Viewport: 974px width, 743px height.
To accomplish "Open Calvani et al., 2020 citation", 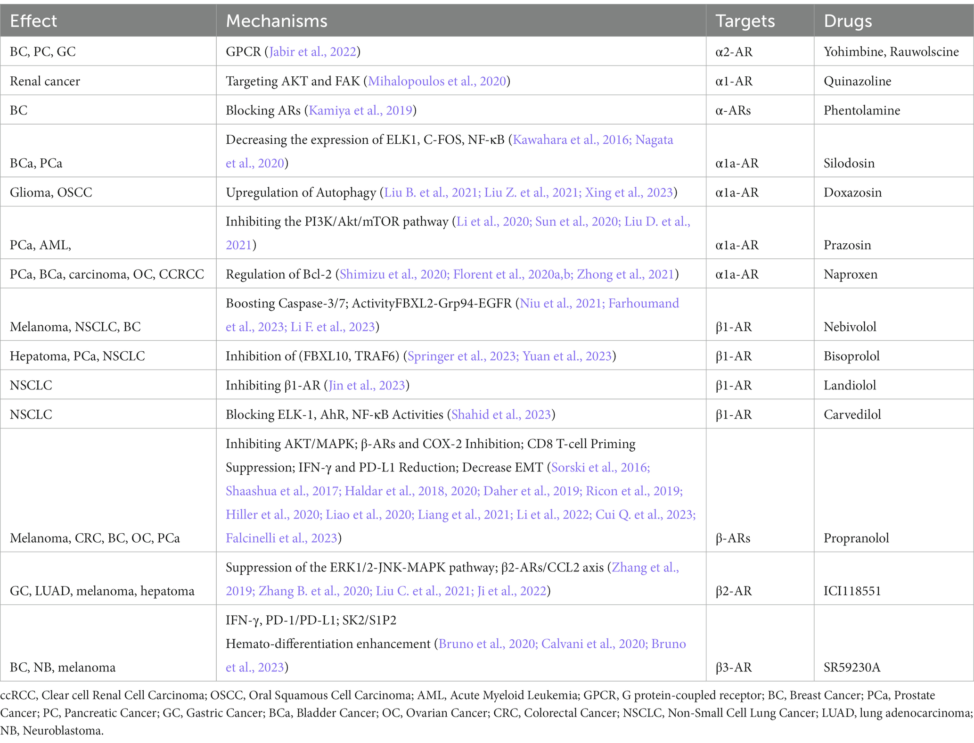I will [593, 644].
